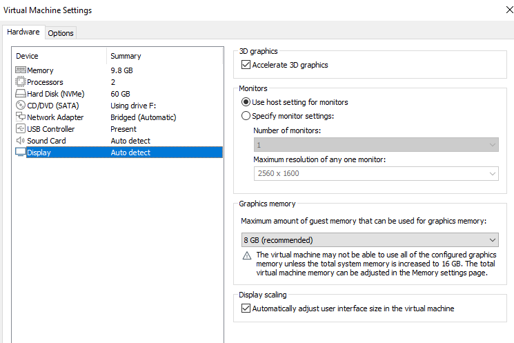This screenshot has width=514, height=343.
Task: Open the Number of monitors dropdown
Action: [x=375, y=145]
